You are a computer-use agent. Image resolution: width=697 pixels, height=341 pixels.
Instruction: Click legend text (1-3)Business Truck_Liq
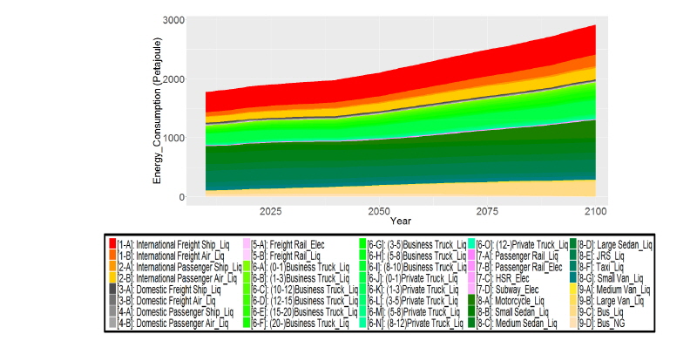(x=309, y=278)
